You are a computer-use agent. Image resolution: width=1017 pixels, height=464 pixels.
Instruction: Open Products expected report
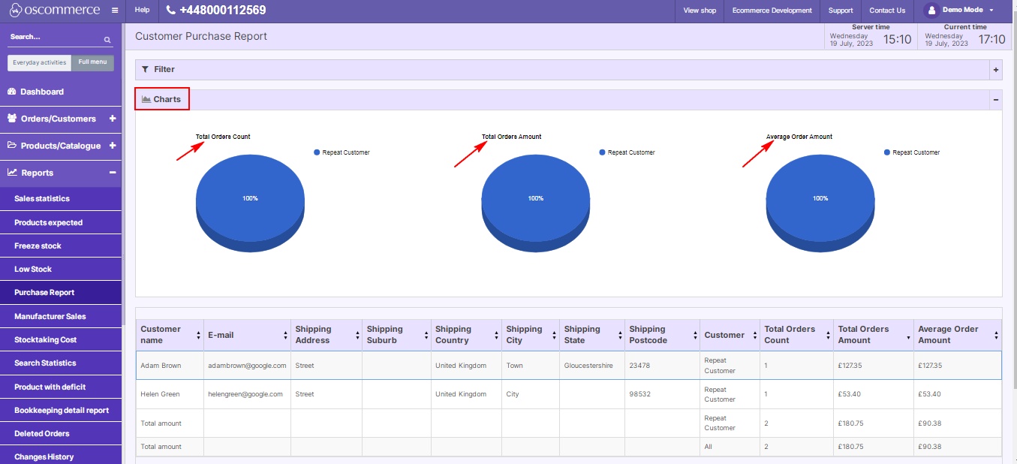(60, 222)
